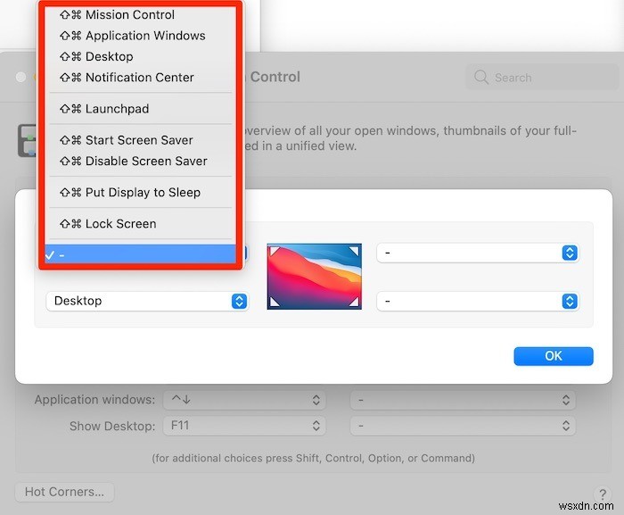Open the bottom-left Desktop corner dropdown
The height and width of the screenshot is (515, 624).
(x=147, y=301)
